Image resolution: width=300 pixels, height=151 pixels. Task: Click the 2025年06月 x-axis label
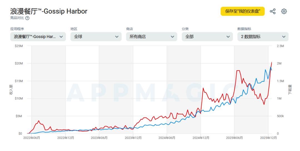[x=234, y=138]
